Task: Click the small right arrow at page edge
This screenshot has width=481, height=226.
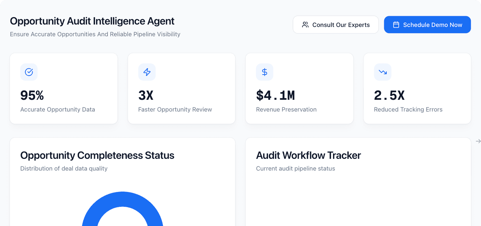Action: click(x=478, y=141)
